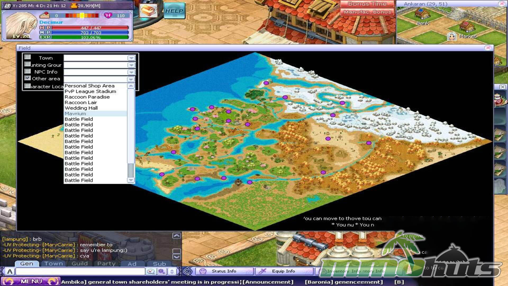Switch to the Guild chat tab
The width and height of the screenshot is (508, 286).
click(x=79, y=264)
